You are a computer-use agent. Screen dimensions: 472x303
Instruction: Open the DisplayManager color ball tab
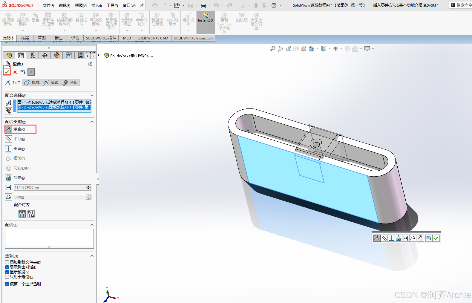(57, 55)
